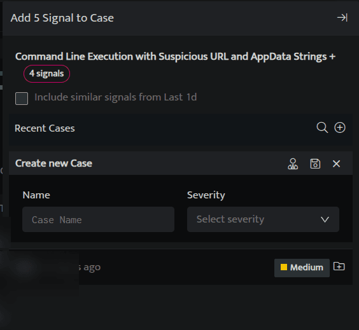This screenshot has width=359, height=330.
Task: Click the severity dropdown chevron arrow
Action: [325, 219]
